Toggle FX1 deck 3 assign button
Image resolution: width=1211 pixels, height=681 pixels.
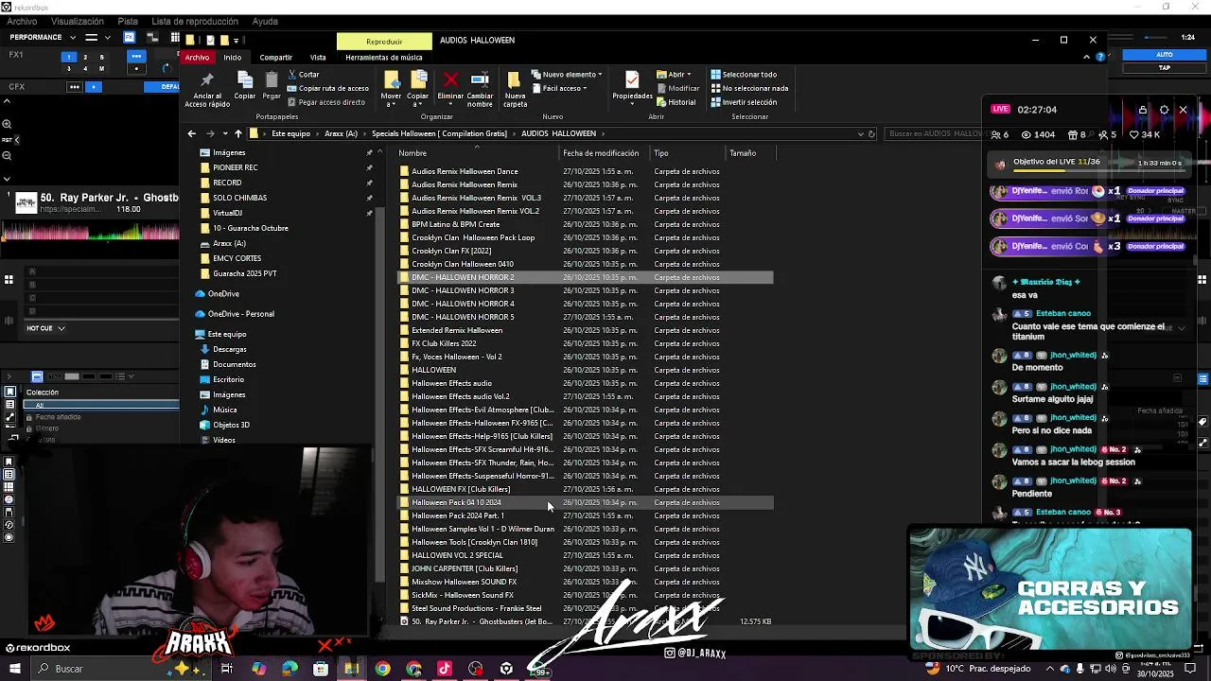point(68,68)
